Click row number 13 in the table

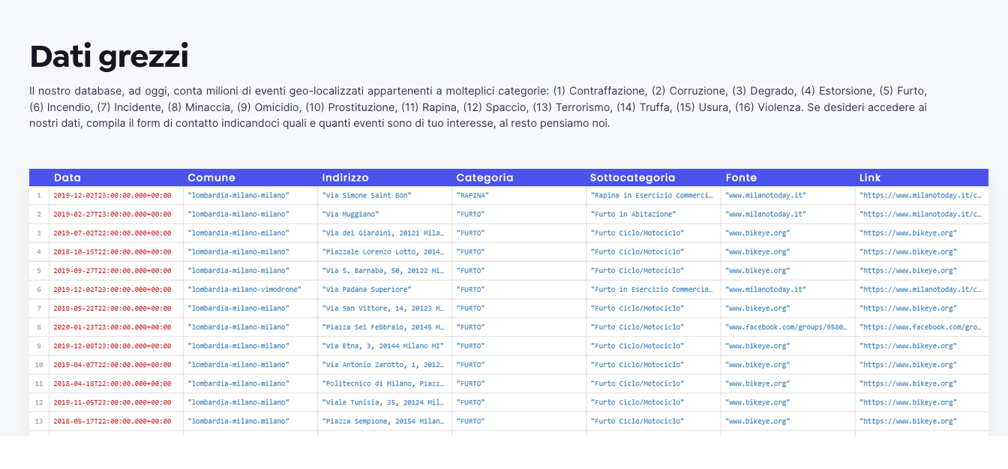tap(39, 421)
